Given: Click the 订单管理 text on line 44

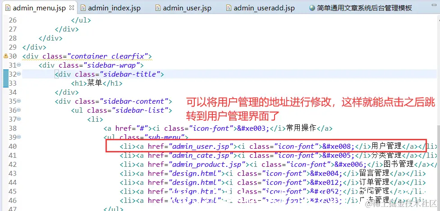Looking at the screenshot, I should pos(374,182).
